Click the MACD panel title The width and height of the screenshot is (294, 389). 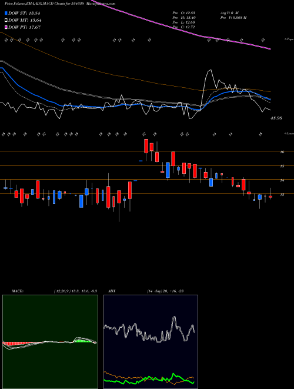pos(18,291)
